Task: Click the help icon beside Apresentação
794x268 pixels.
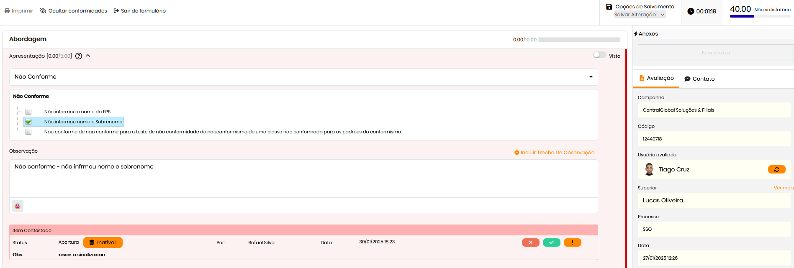Action: [x=79, y=56]
